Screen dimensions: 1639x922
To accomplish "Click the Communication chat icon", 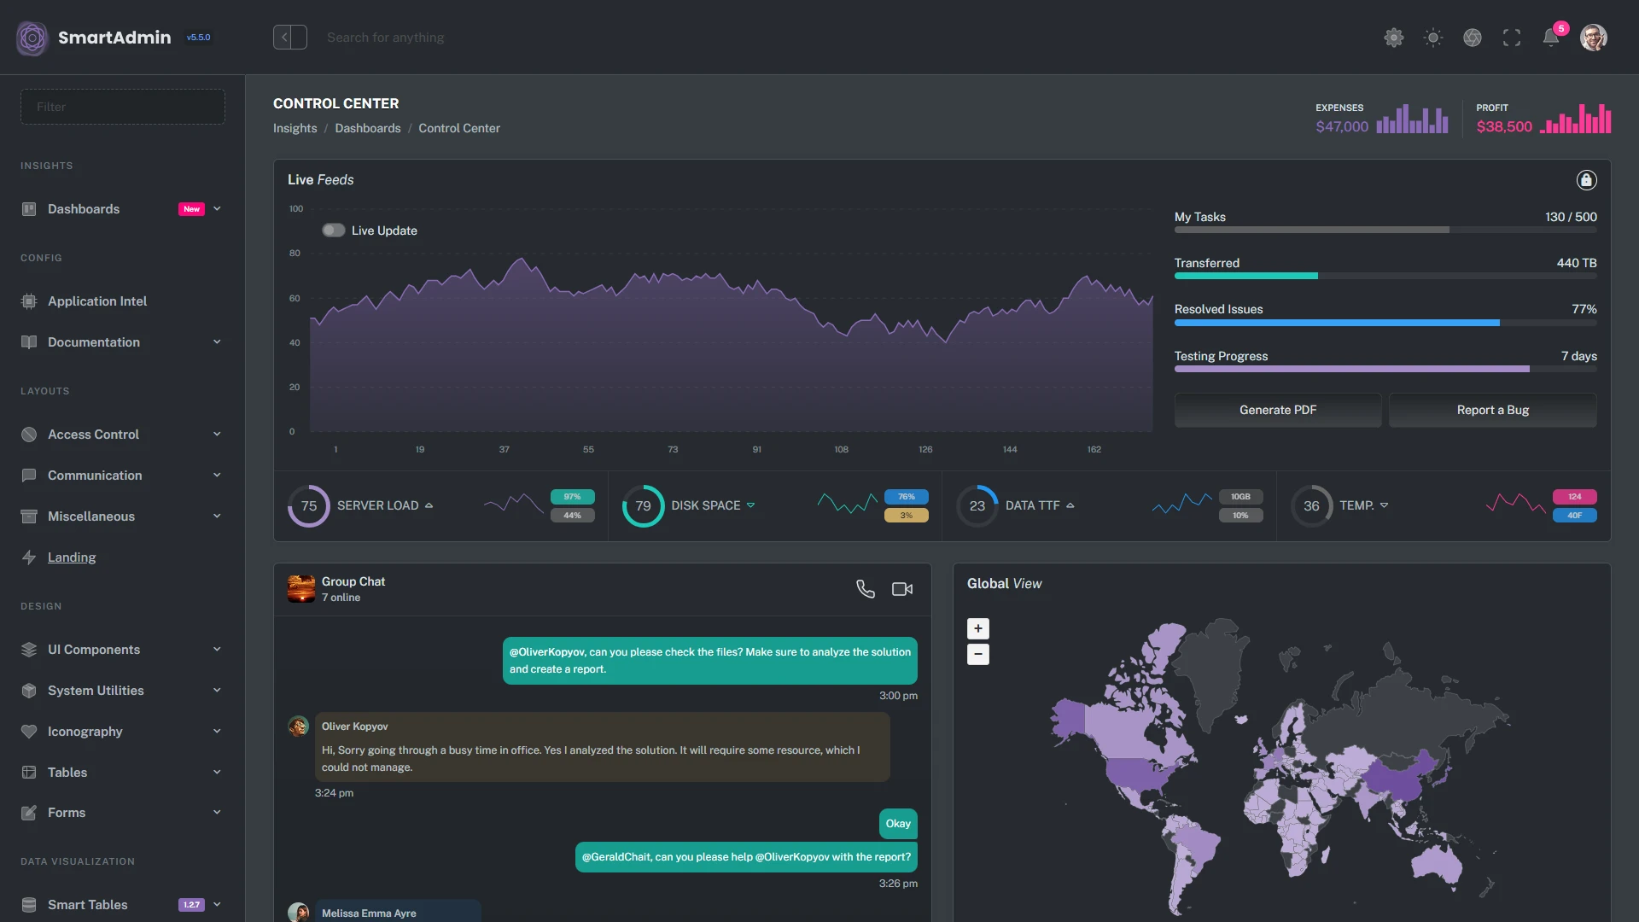I will [29, 476].
